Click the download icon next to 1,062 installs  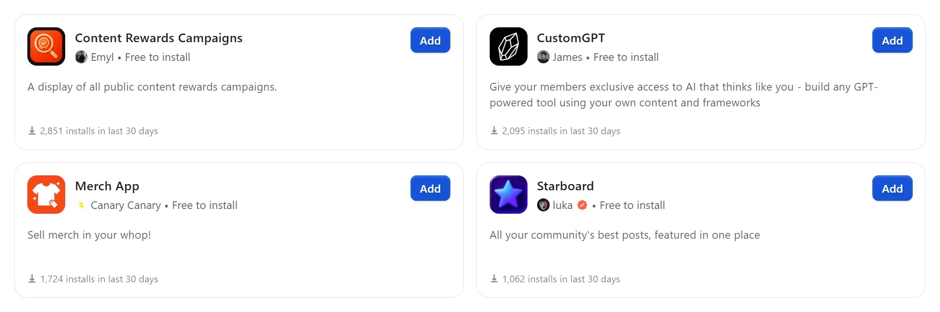click(x=494, y=278)
